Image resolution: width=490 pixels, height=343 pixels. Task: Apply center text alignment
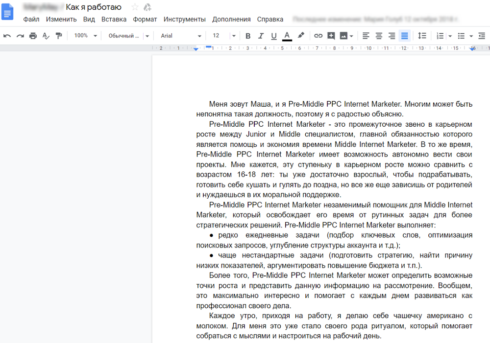(378, 36)
